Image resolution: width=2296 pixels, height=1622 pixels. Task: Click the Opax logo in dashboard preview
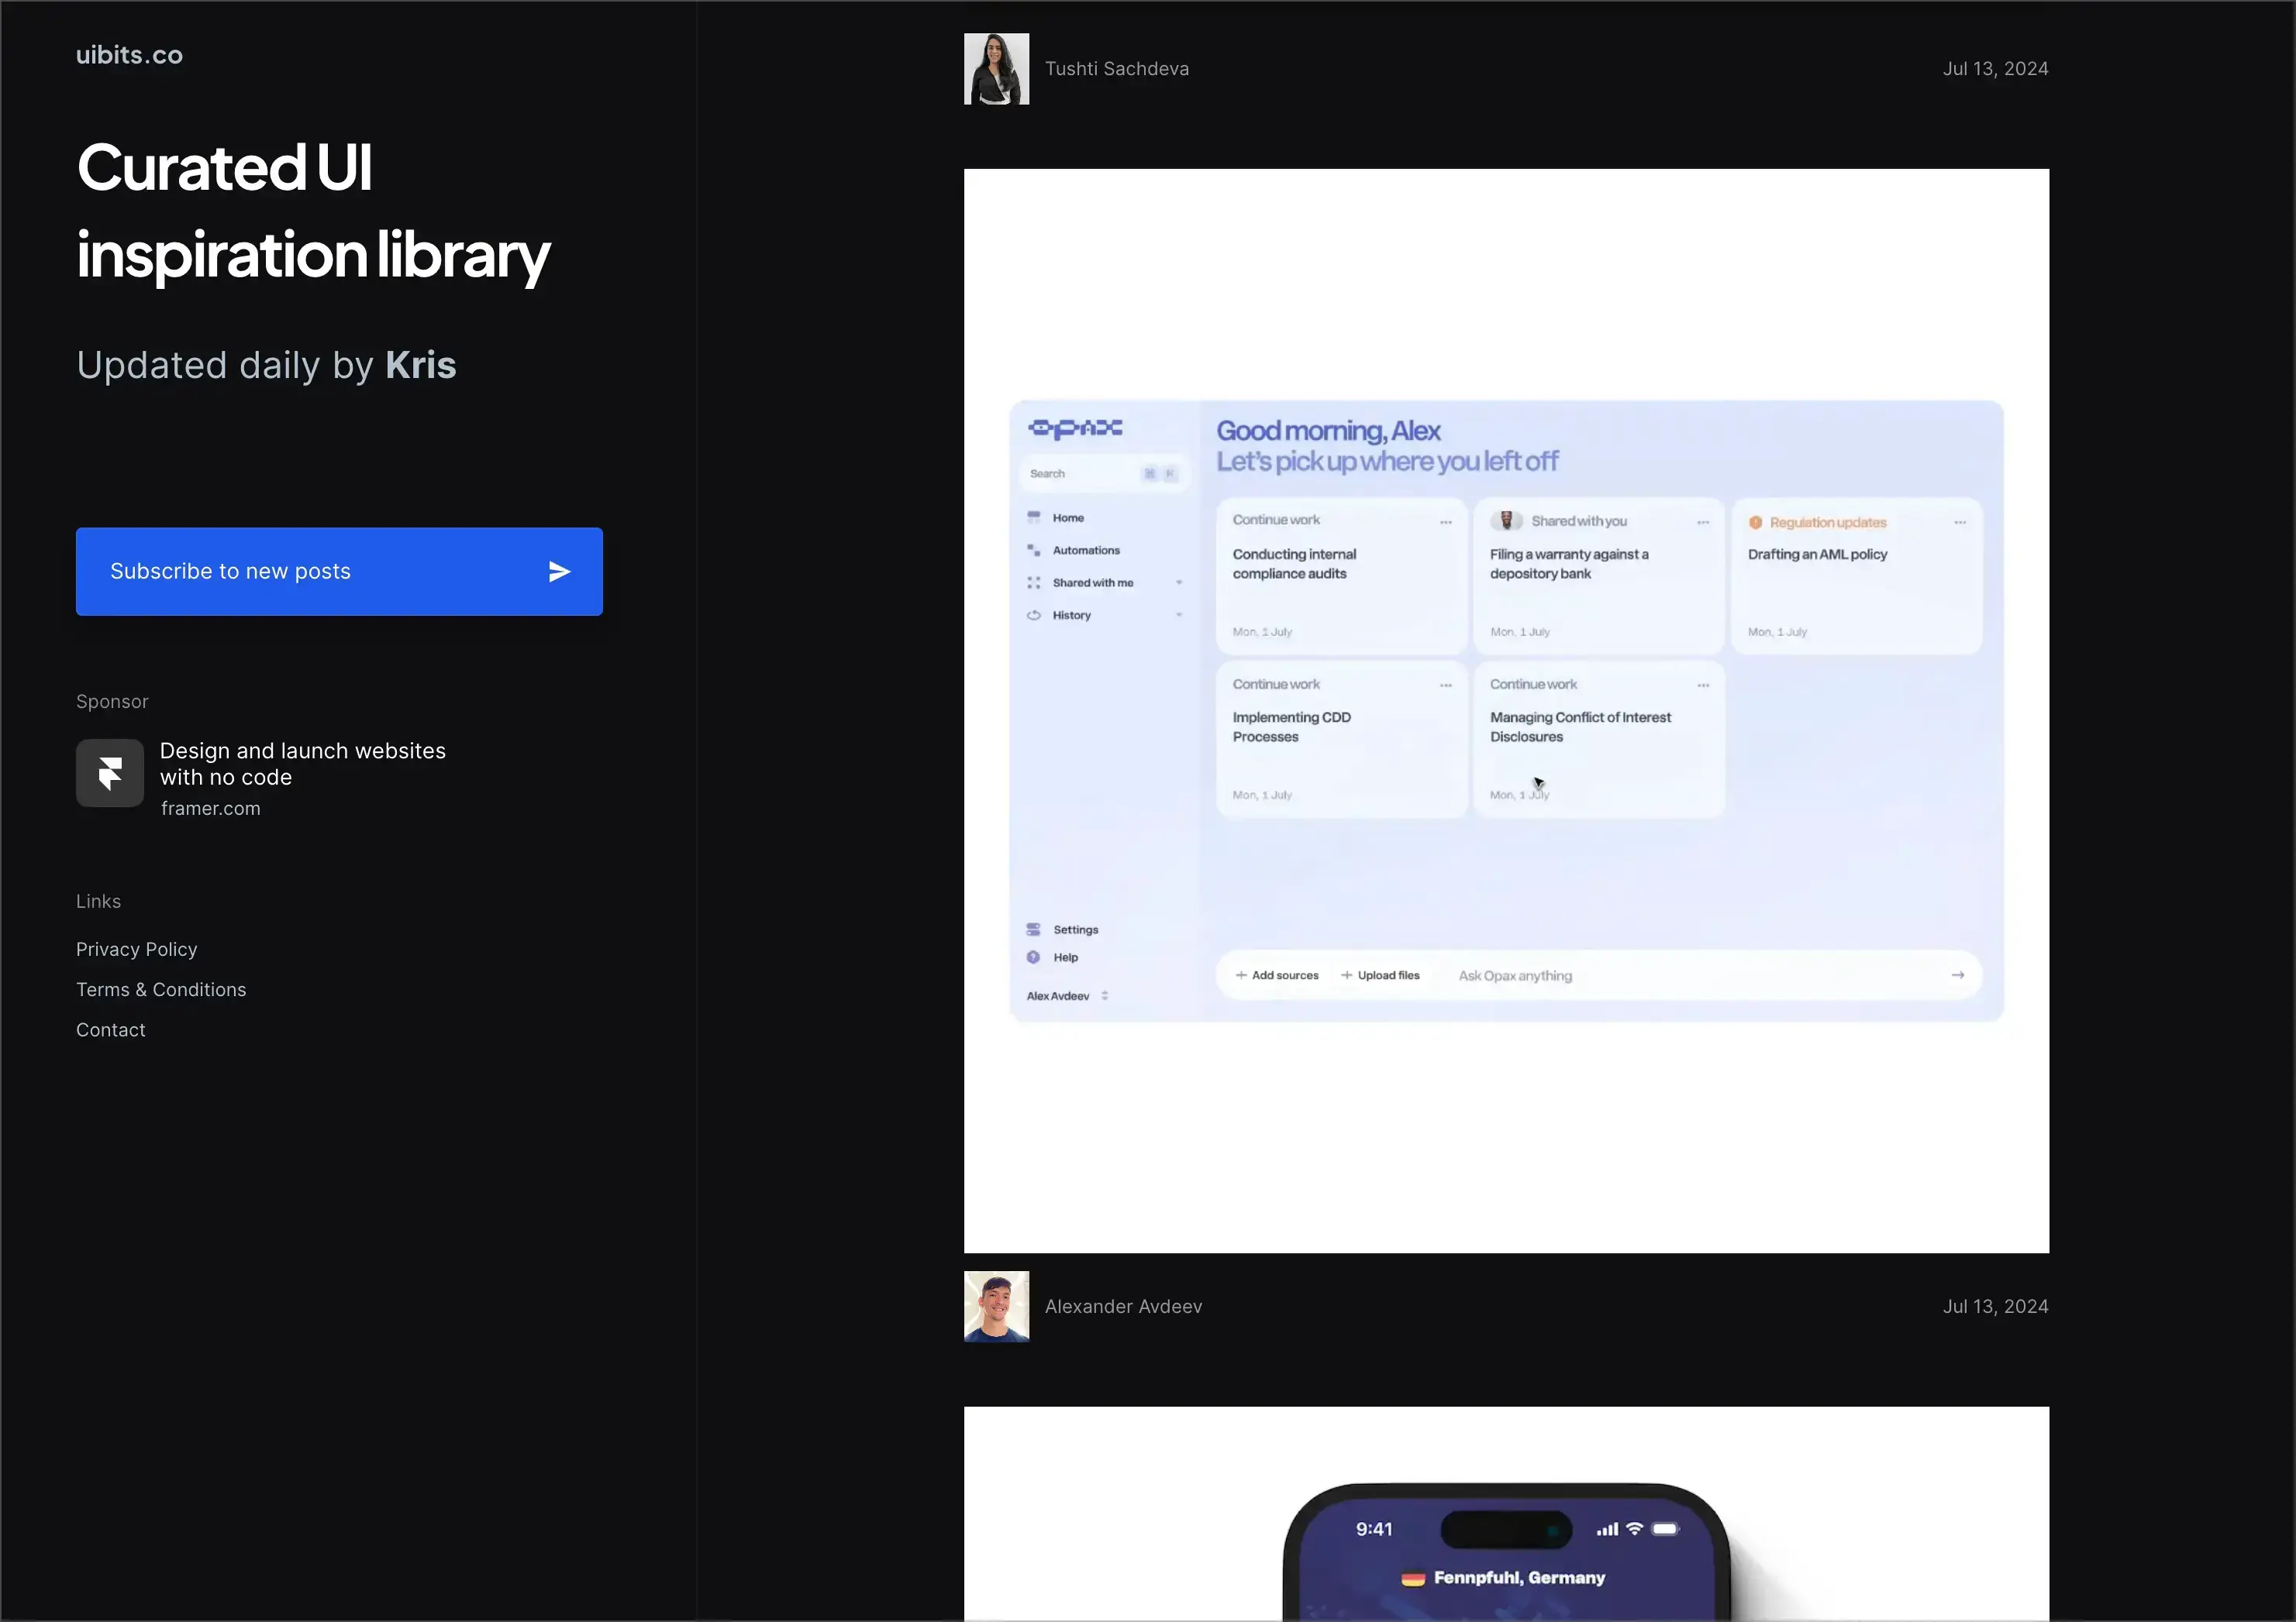click(x=1076, y=428)
